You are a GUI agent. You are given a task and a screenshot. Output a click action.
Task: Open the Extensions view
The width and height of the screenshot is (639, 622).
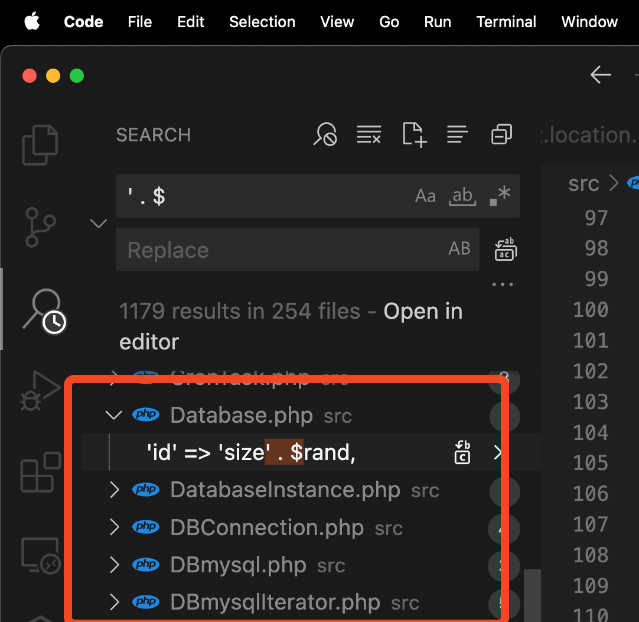tap(40, 472)
